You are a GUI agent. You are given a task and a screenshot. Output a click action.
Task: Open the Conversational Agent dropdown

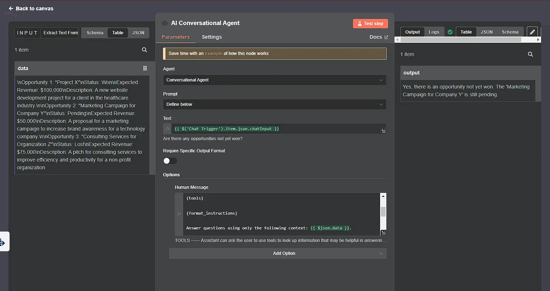274,80
